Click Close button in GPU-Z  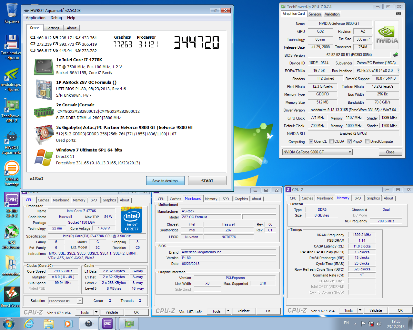click(x=390, y=152)
